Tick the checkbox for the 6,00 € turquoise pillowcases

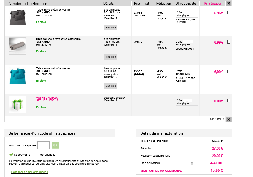[x=229, y=71]
